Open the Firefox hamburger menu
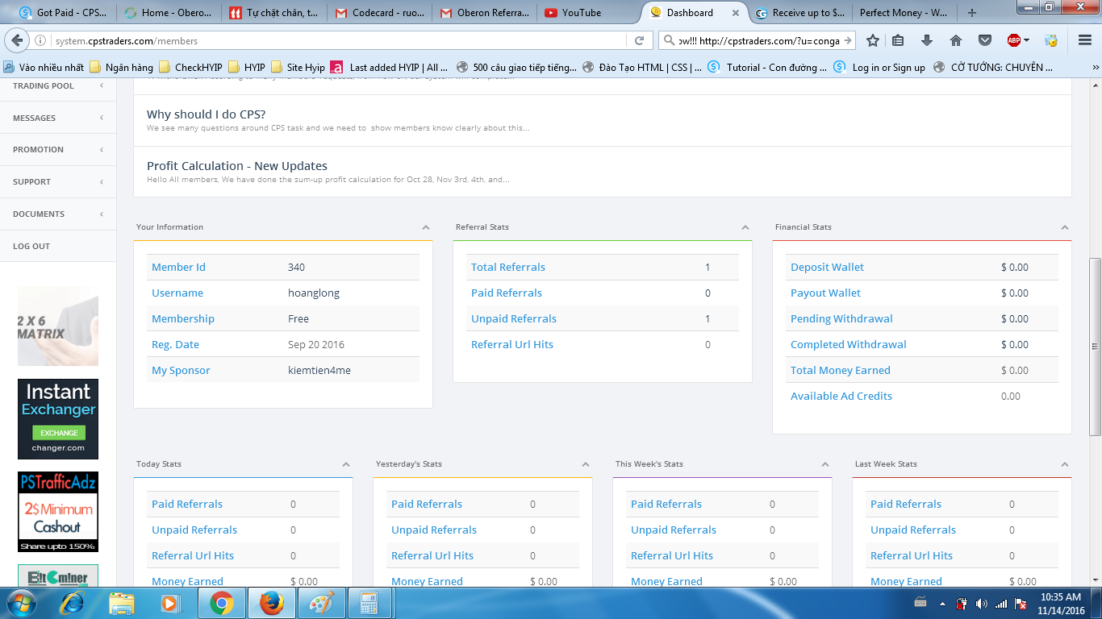 coord(1085,40)
